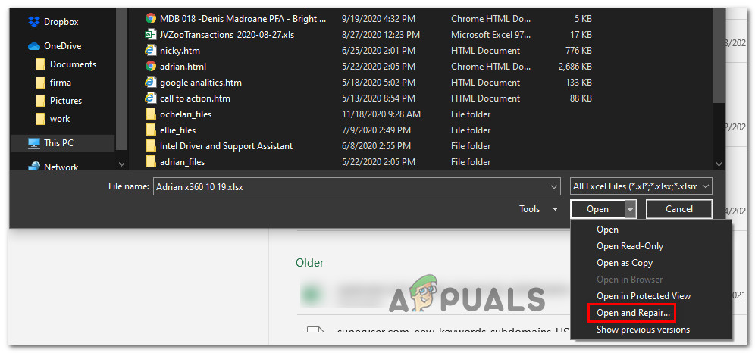
Task: Click the This PC monitor icon
Action: click(33, 143)
